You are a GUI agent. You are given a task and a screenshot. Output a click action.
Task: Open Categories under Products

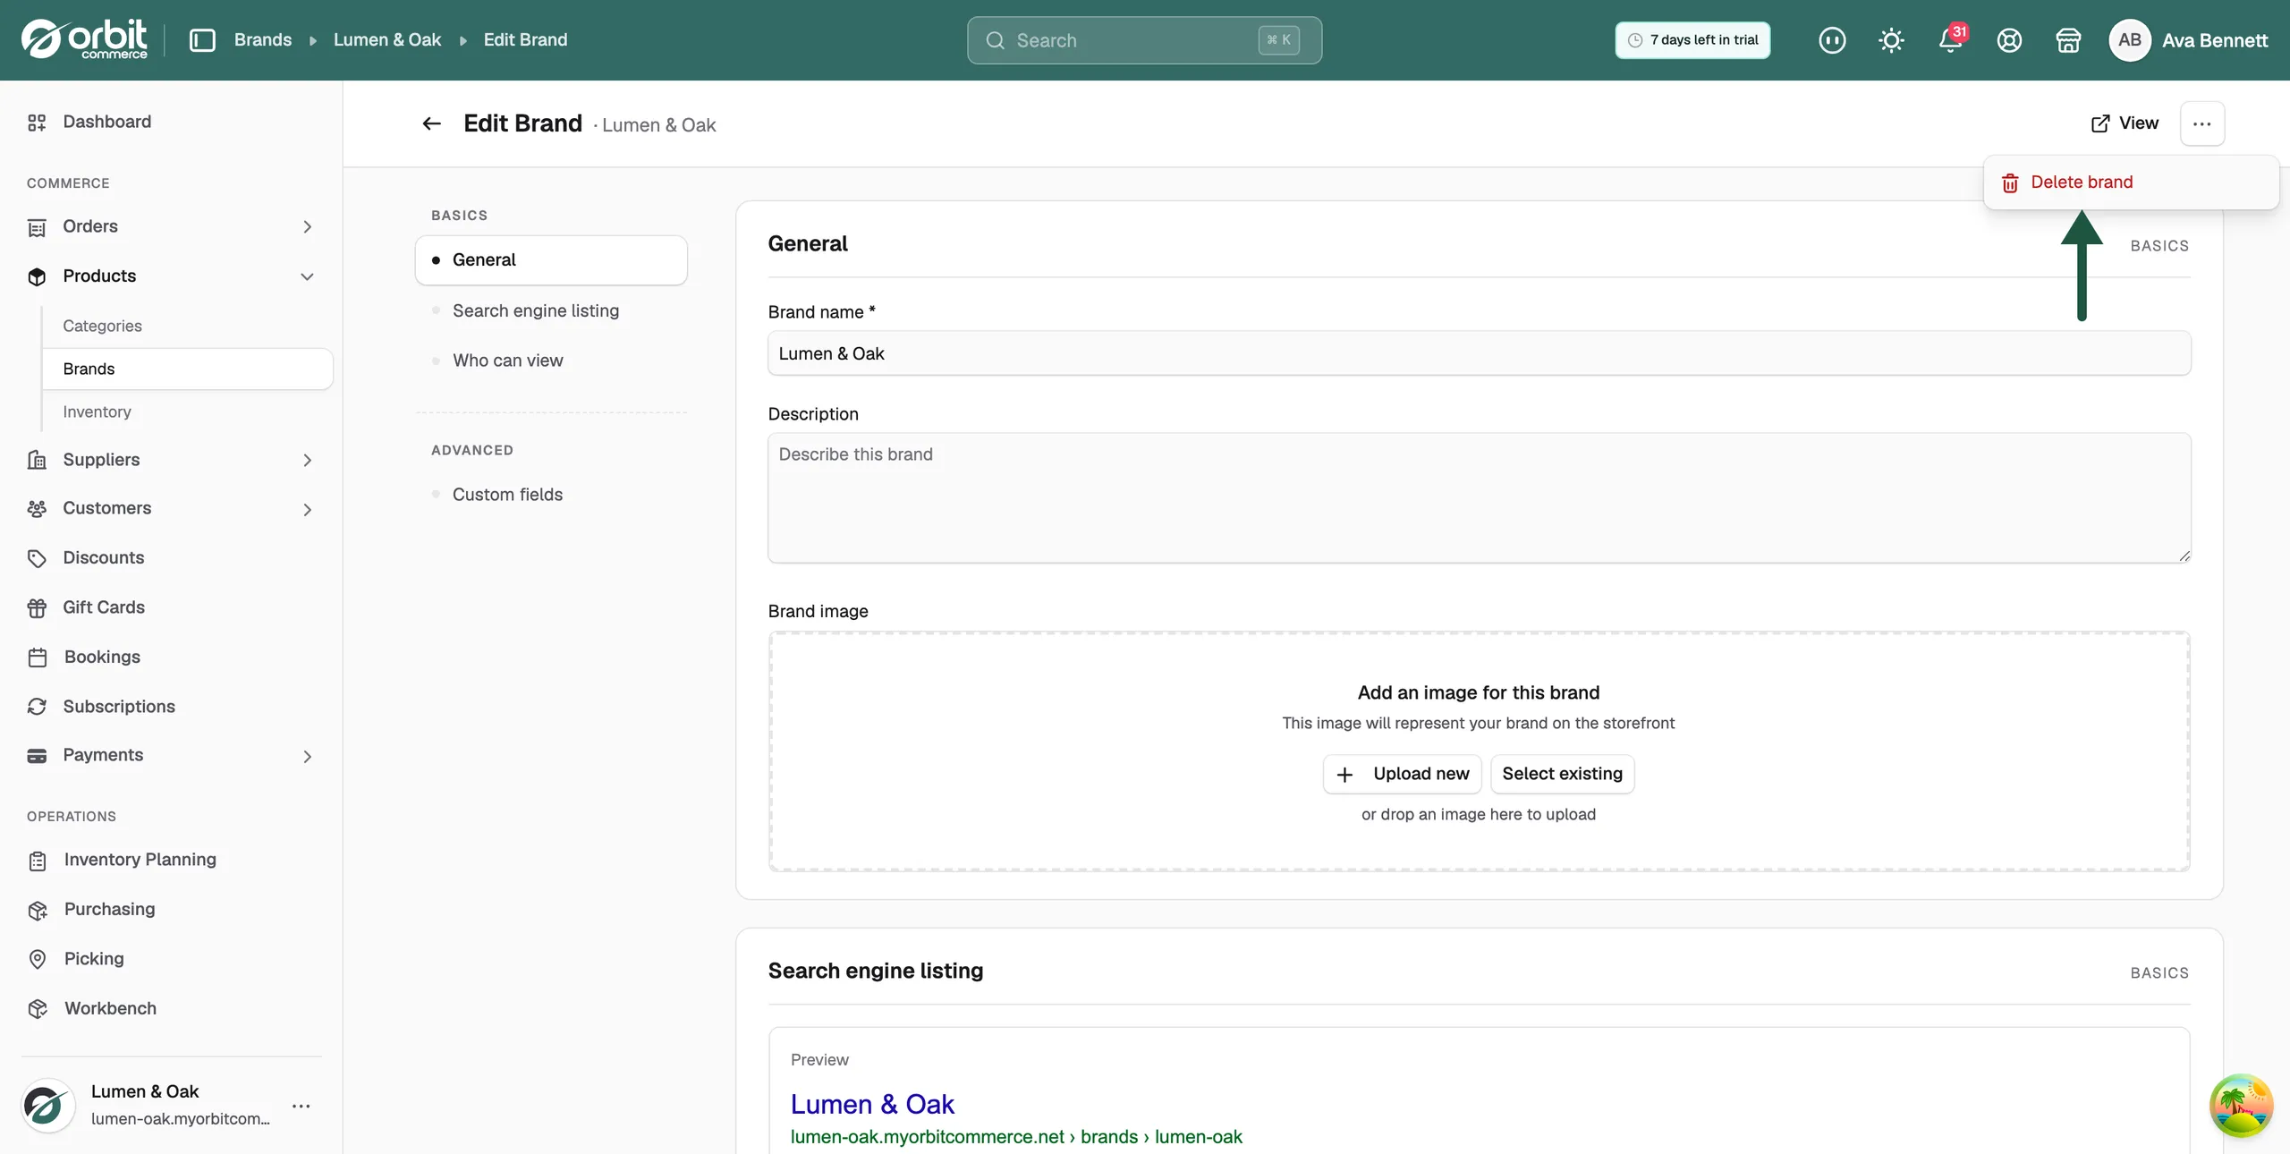coord(102,326)
